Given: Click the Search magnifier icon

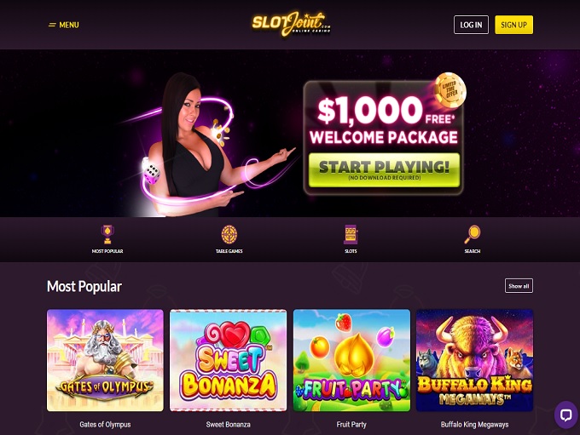Looking at the screenshot, I should pyautogui.click(x=473, y=234).
